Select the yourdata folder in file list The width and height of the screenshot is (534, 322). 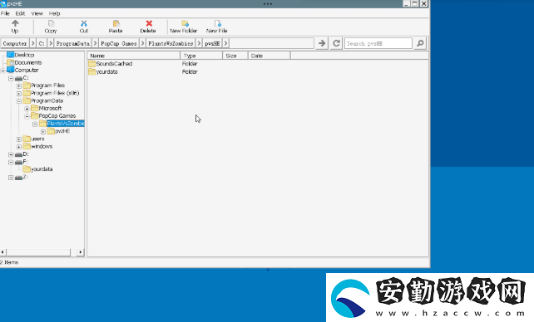107,72
